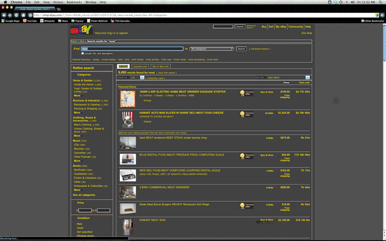Switch to Auctions only tab

[140, 66]
